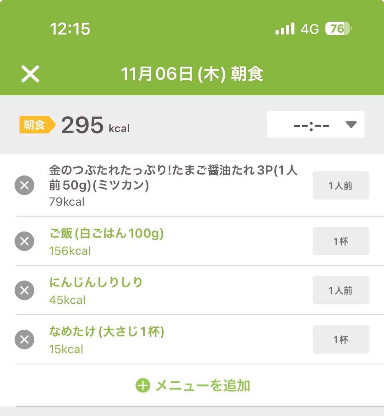Remove the にんじんしりしり entry
The height and width of the screenshot is (416, 384).
point(25,290)
